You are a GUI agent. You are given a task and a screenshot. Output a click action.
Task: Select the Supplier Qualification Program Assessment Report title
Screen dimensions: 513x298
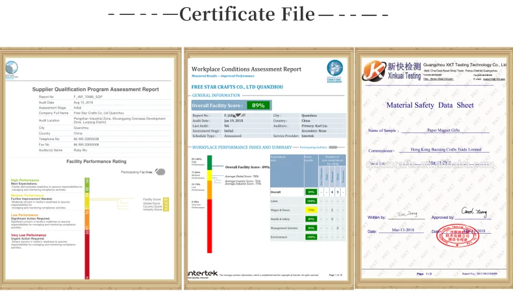click(95, 90)
